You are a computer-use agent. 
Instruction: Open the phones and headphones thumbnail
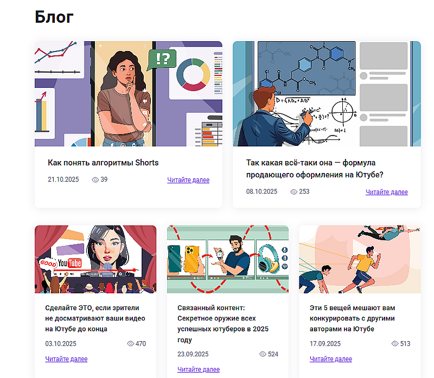(x=228, y=259)
